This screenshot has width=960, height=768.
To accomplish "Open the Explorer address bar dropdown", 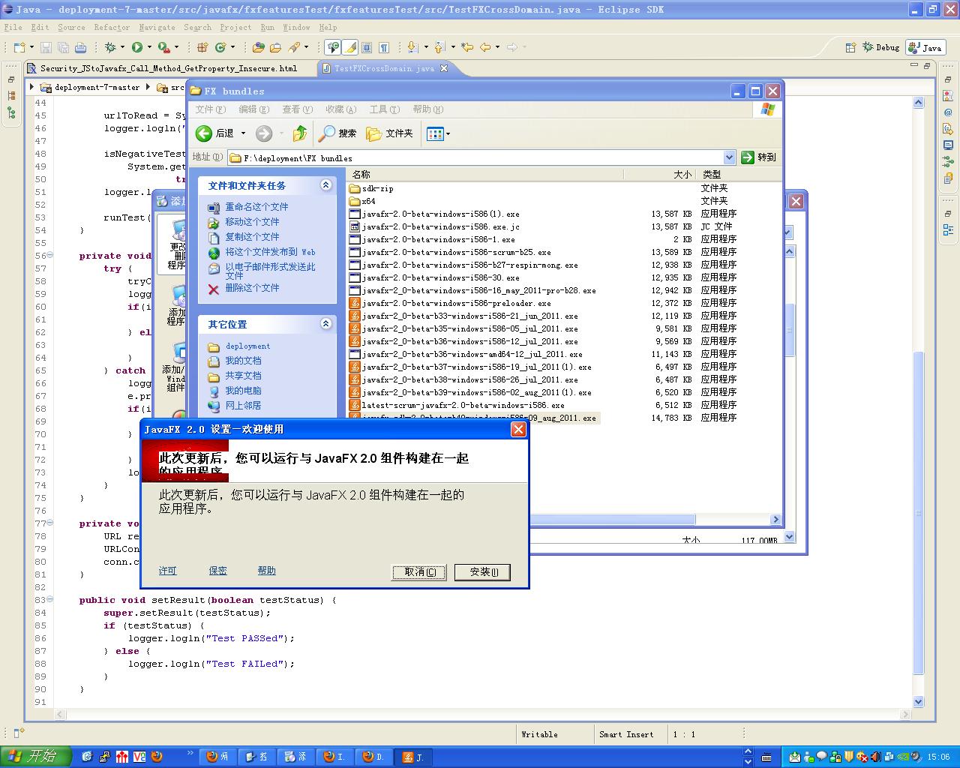I will 729,157.
